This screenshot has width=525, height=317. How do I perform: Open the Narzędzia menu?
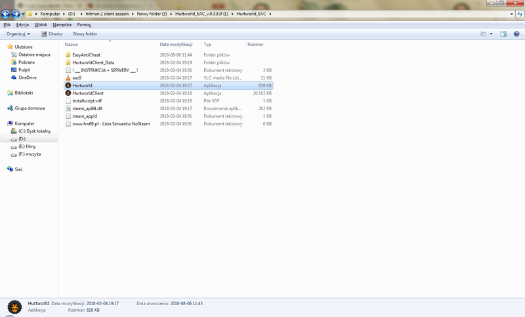62,25
